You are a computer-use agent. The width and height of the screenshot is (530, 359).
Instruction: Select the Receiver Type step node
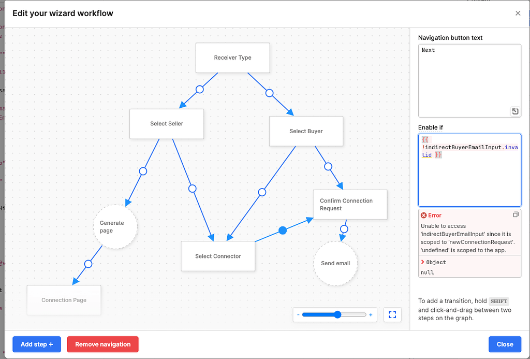pos(232,58)
